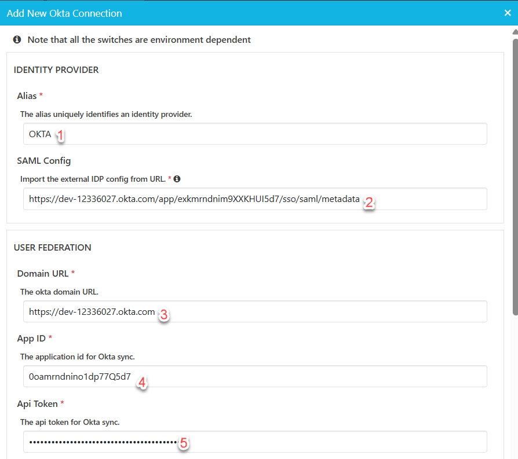Click the App ID label
The image size is (518, 459).
[x=31, y=338]
